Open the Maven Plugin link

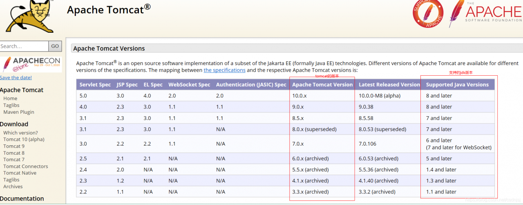(19, 112)
